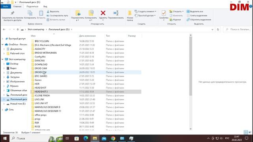Switch to the Share ribbon tab
Viewport: 253px width, 142px height.
pos(32,6)
